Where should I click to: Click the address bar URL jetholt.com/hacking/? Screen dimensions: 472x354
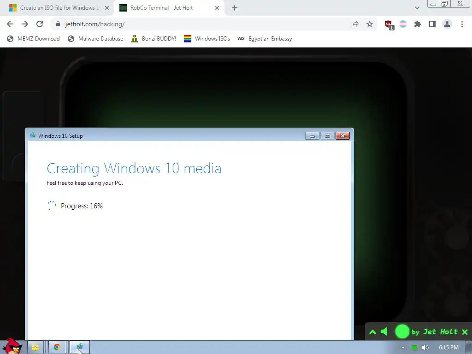pyautogui.click(x=95, y=24)
